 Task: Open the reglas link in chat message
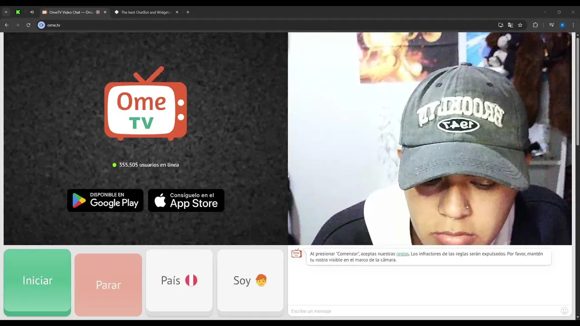coord(402,254)
